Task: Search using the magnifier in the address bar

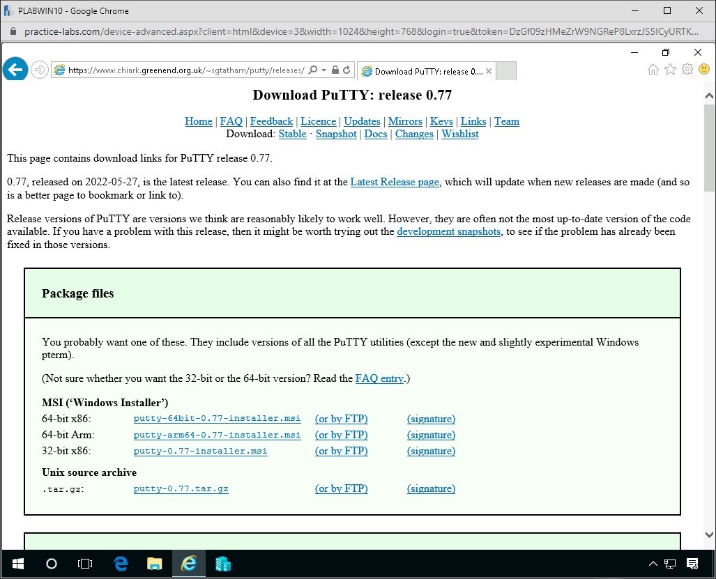Action: click(x=314, y=70)
